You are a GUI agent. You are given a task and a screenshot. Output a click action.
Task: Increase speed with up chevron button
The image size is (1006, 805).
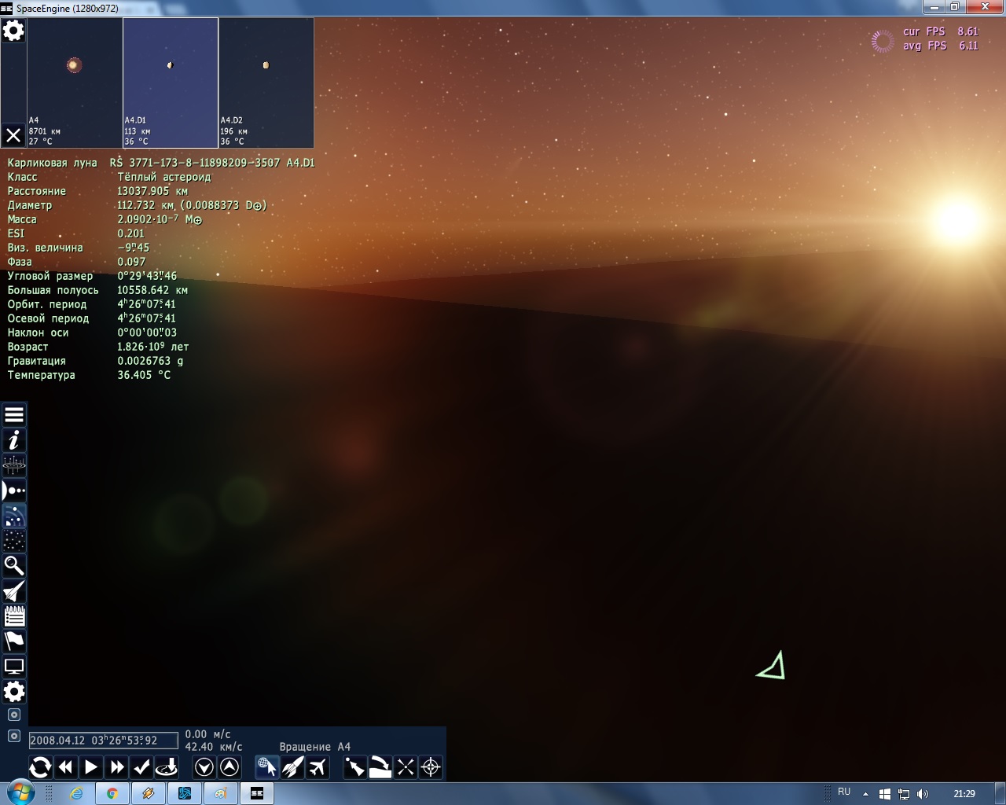229,767
